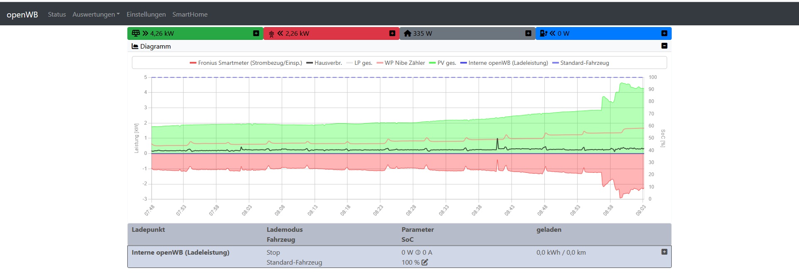This screenshot has width=799, height=275.
Task: Expand the grey house consumption card
Action: click(528, 33)
